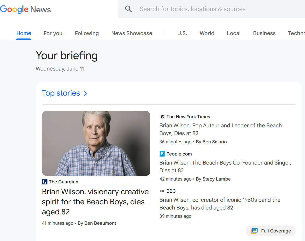Screen dimensions: 305x241
Task: Click the search magnifier icon
Action: 128,9
